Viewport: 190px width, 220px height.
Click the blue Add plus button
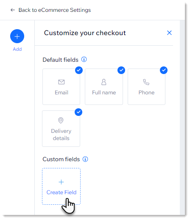(17, 36)
